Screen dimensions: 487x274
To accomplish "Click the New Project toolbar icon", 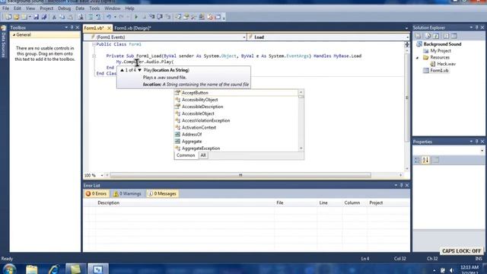I will click(x=8, y=17).
